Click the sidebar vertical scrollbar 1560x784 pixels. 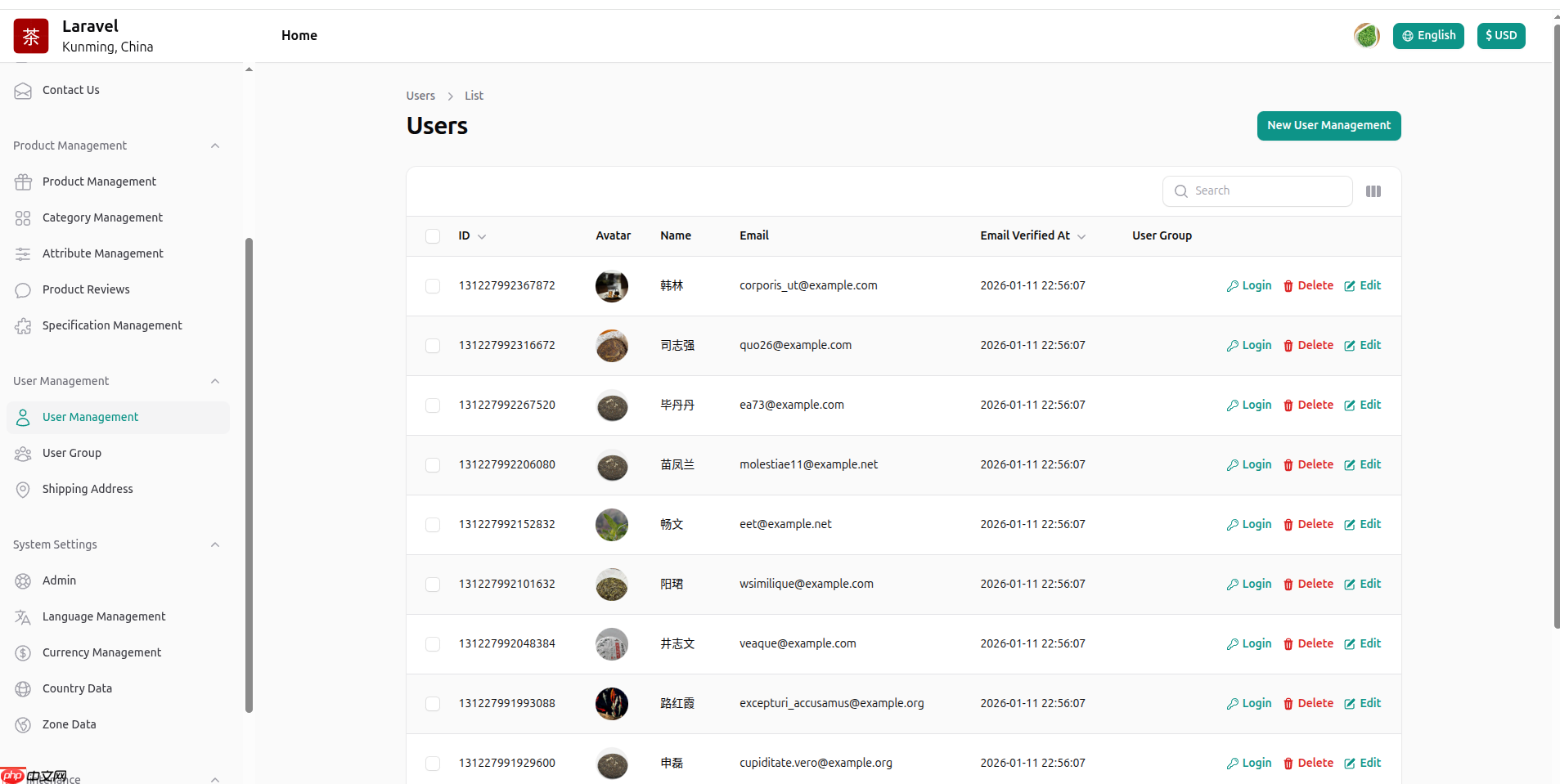click(x=249, y=474)
